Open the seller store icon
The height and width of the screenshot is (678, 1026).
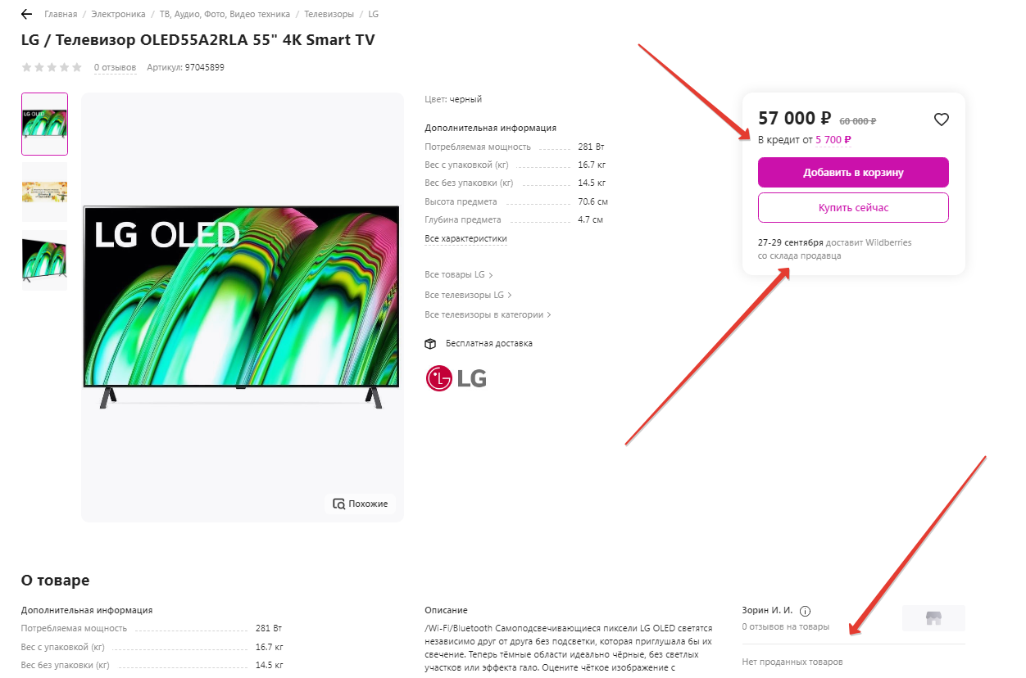pyautogui.click(x=933, y=618)
